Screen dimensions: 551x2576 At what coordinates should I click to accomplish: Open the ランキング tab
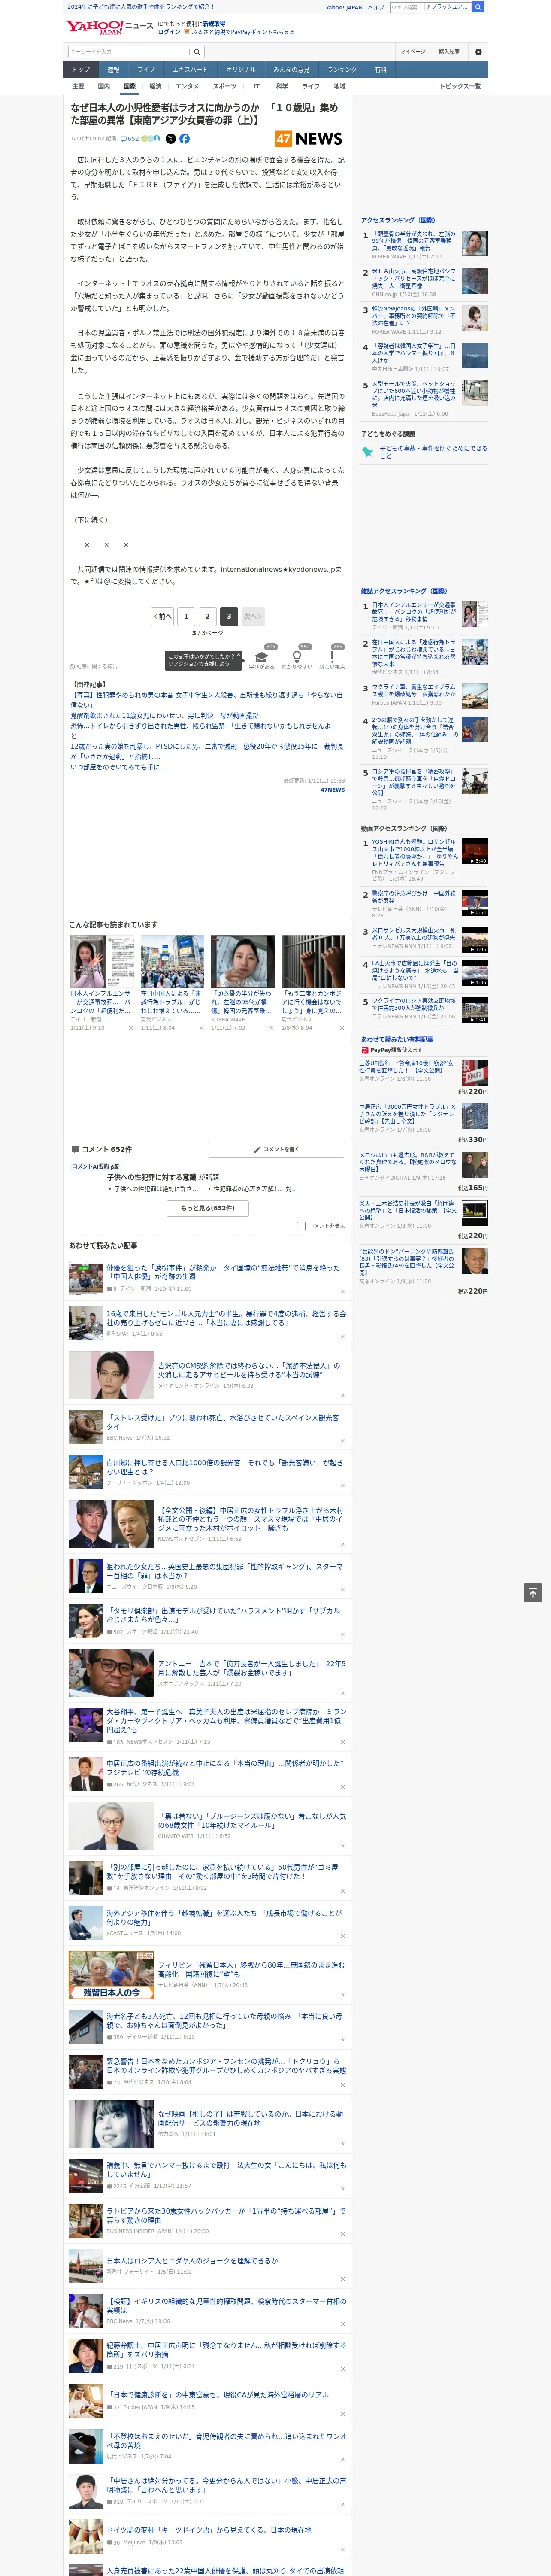pyautogui.click(x=342, y=70)
